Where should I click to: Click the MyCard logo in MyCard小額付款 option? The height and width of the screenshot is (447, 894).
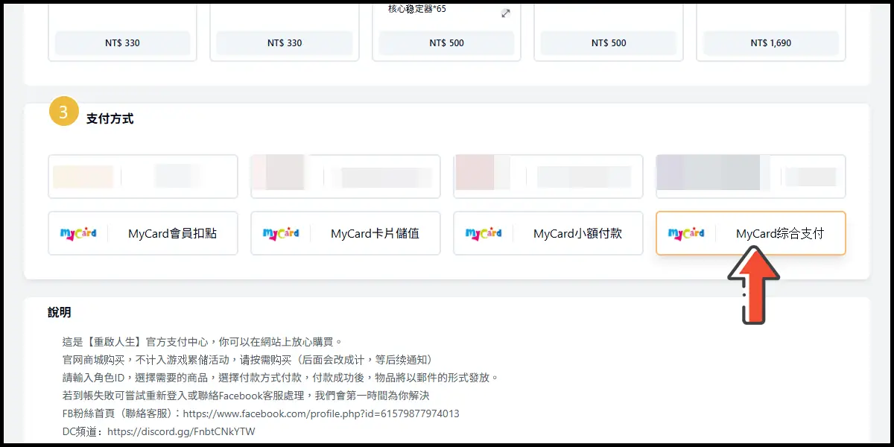pos(484,233)
